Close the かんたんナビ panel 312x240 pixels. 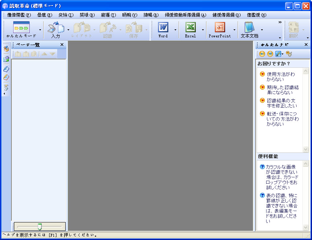[306, 45]
